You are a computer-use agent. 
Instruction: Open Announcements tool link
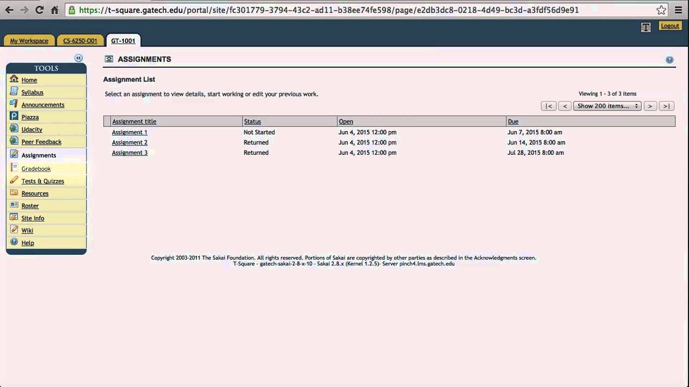click(43, 105)
